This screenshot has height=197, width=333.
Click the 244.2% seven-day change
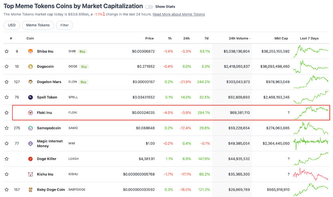click(203, 82)
